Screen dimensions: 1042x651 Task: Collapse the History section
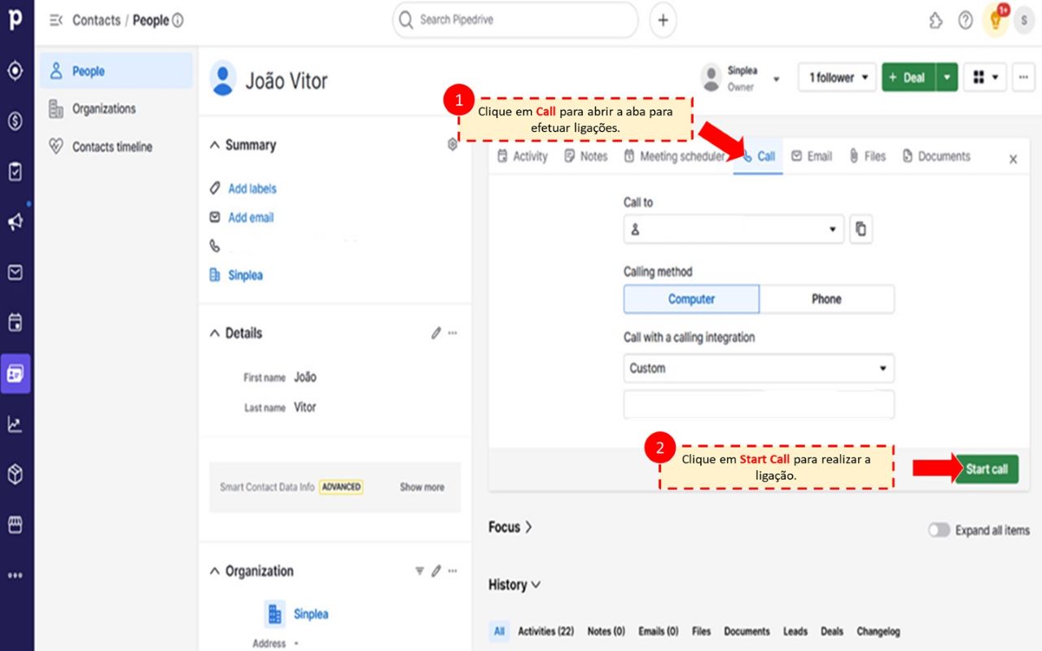point(514,584)
